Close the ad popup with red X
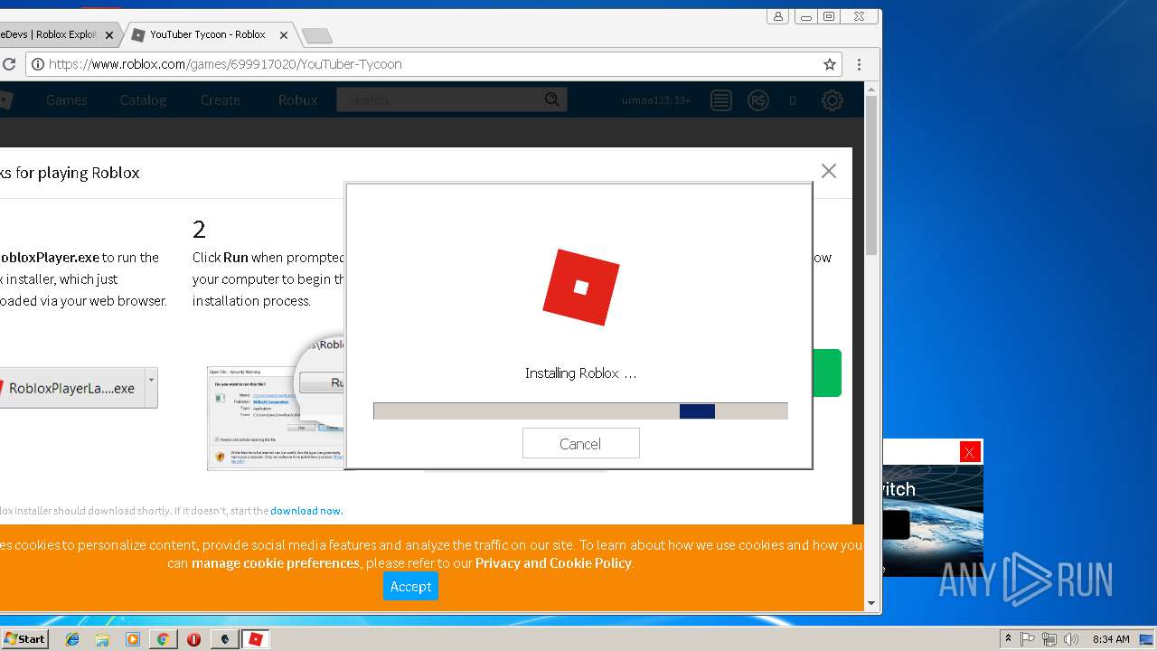Viewport: 1157px width, 651px height. pos(970,452)
